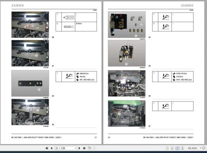
Task: Click figure 27 green tractor engine photo
Action: click(x=127, y=113)
